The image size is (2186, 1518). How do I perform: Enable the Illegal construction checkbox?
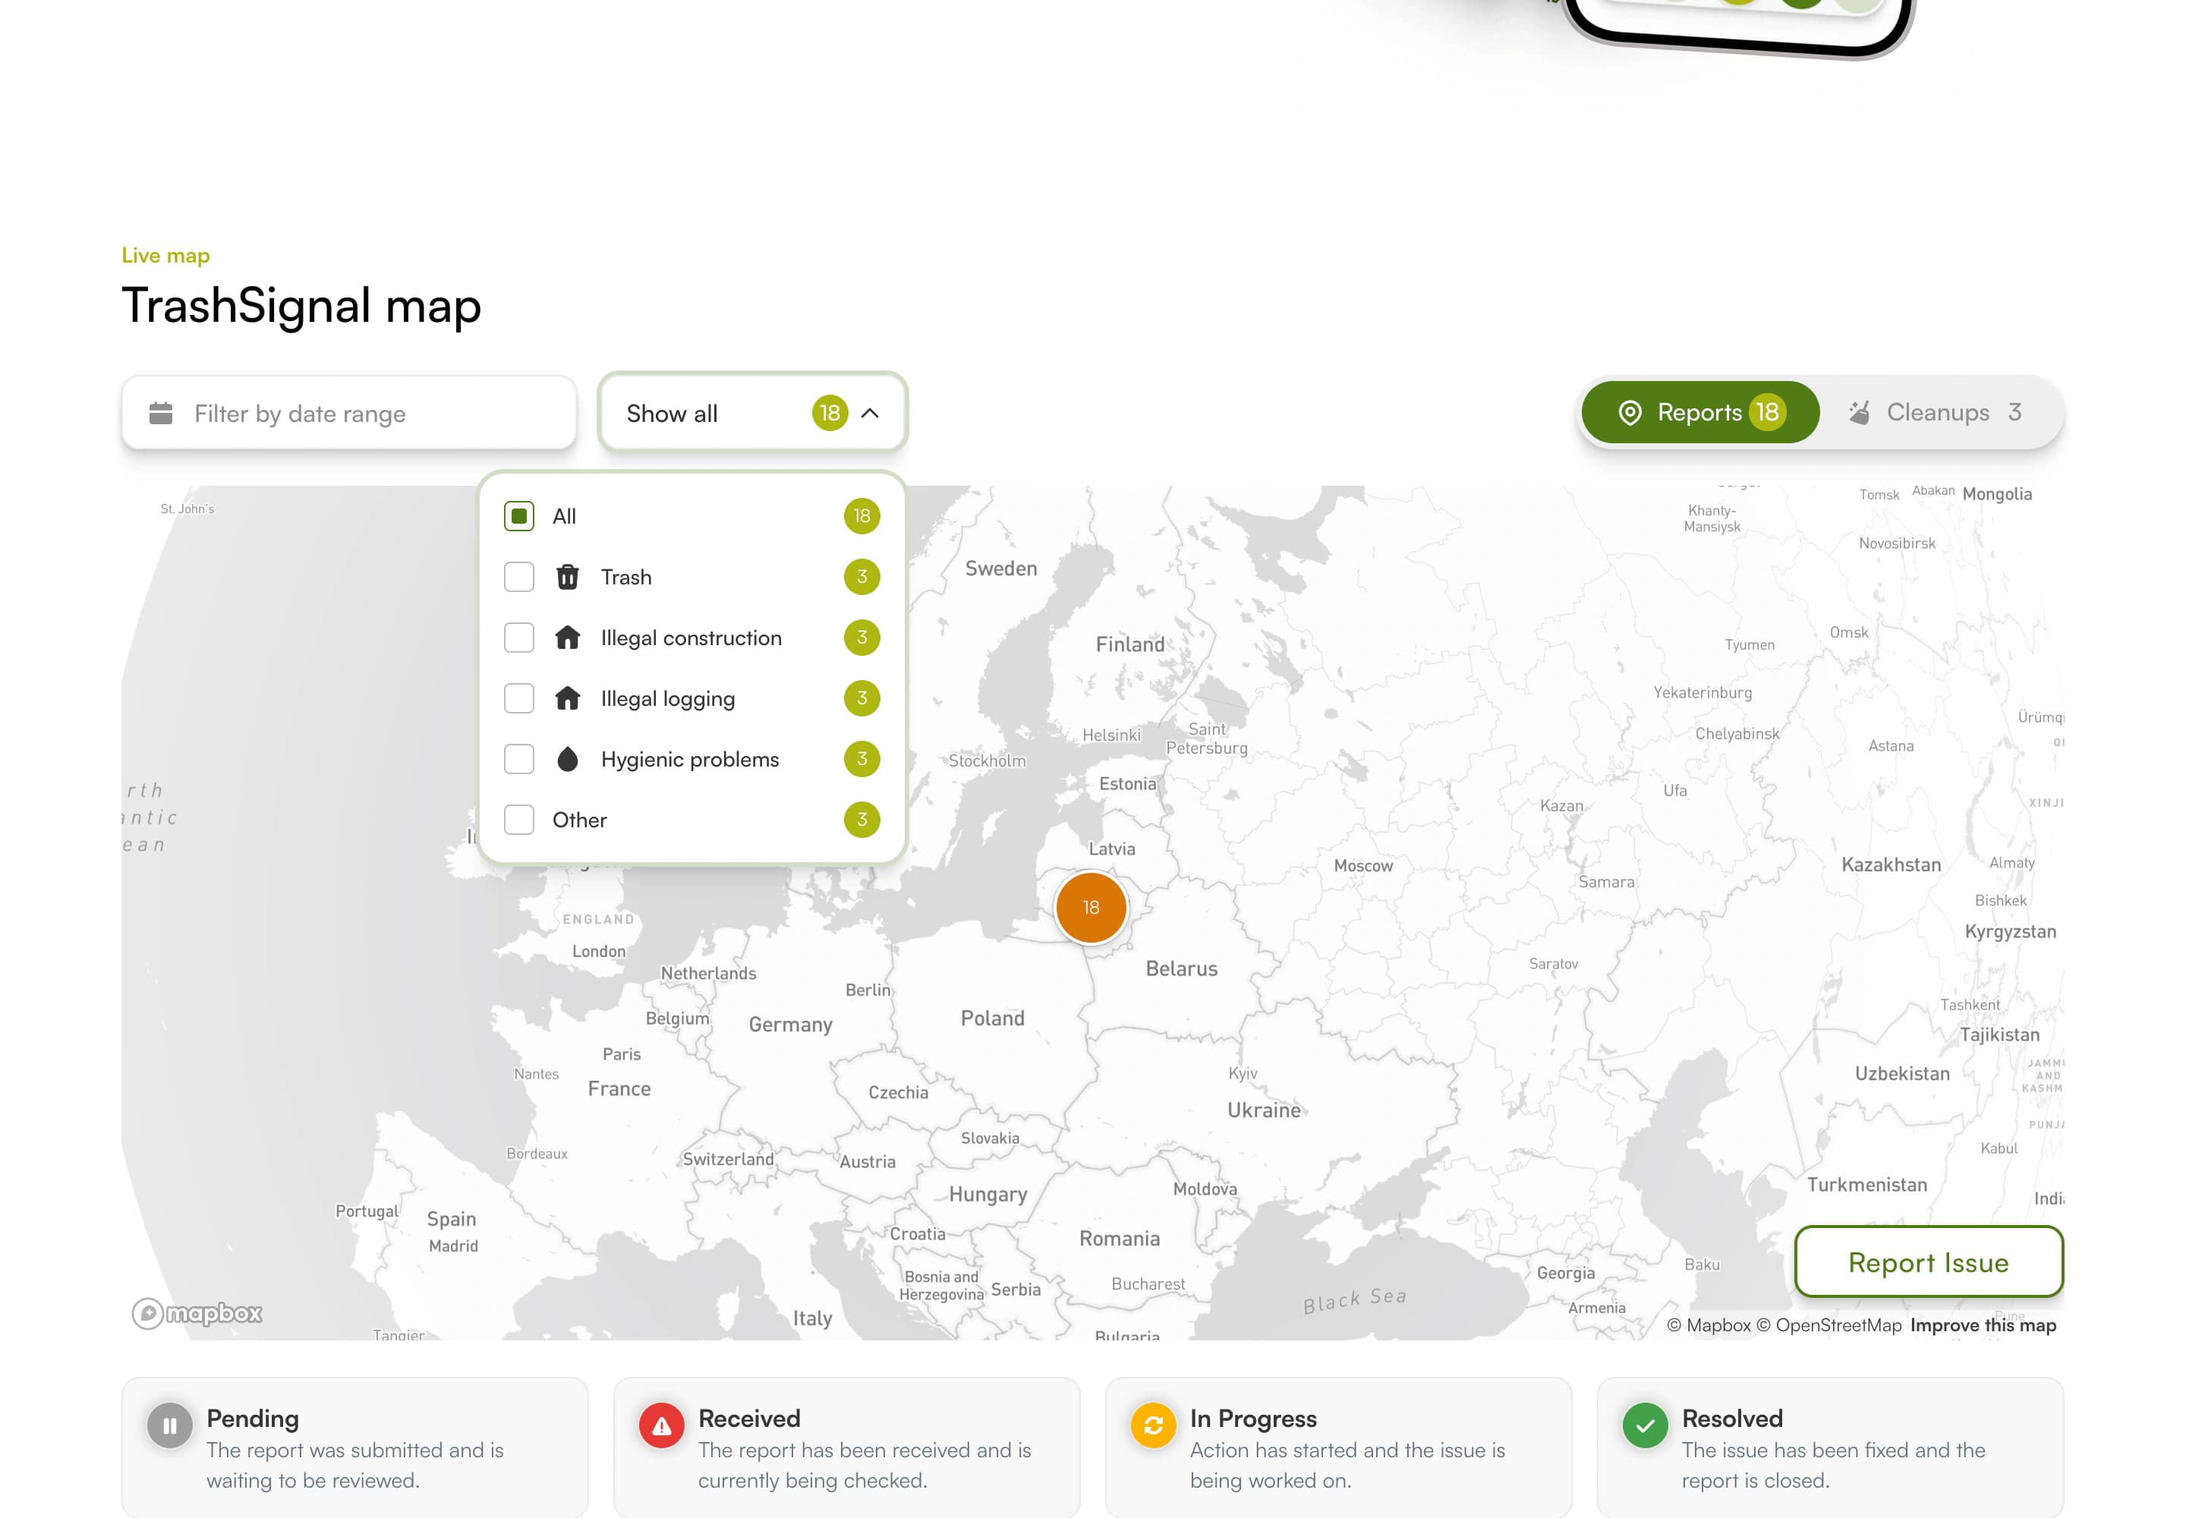point(518,638)
